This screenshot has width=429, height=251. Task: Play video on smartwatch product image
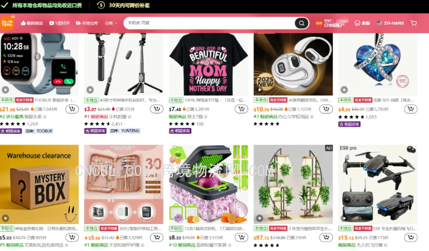click(5, 89)
